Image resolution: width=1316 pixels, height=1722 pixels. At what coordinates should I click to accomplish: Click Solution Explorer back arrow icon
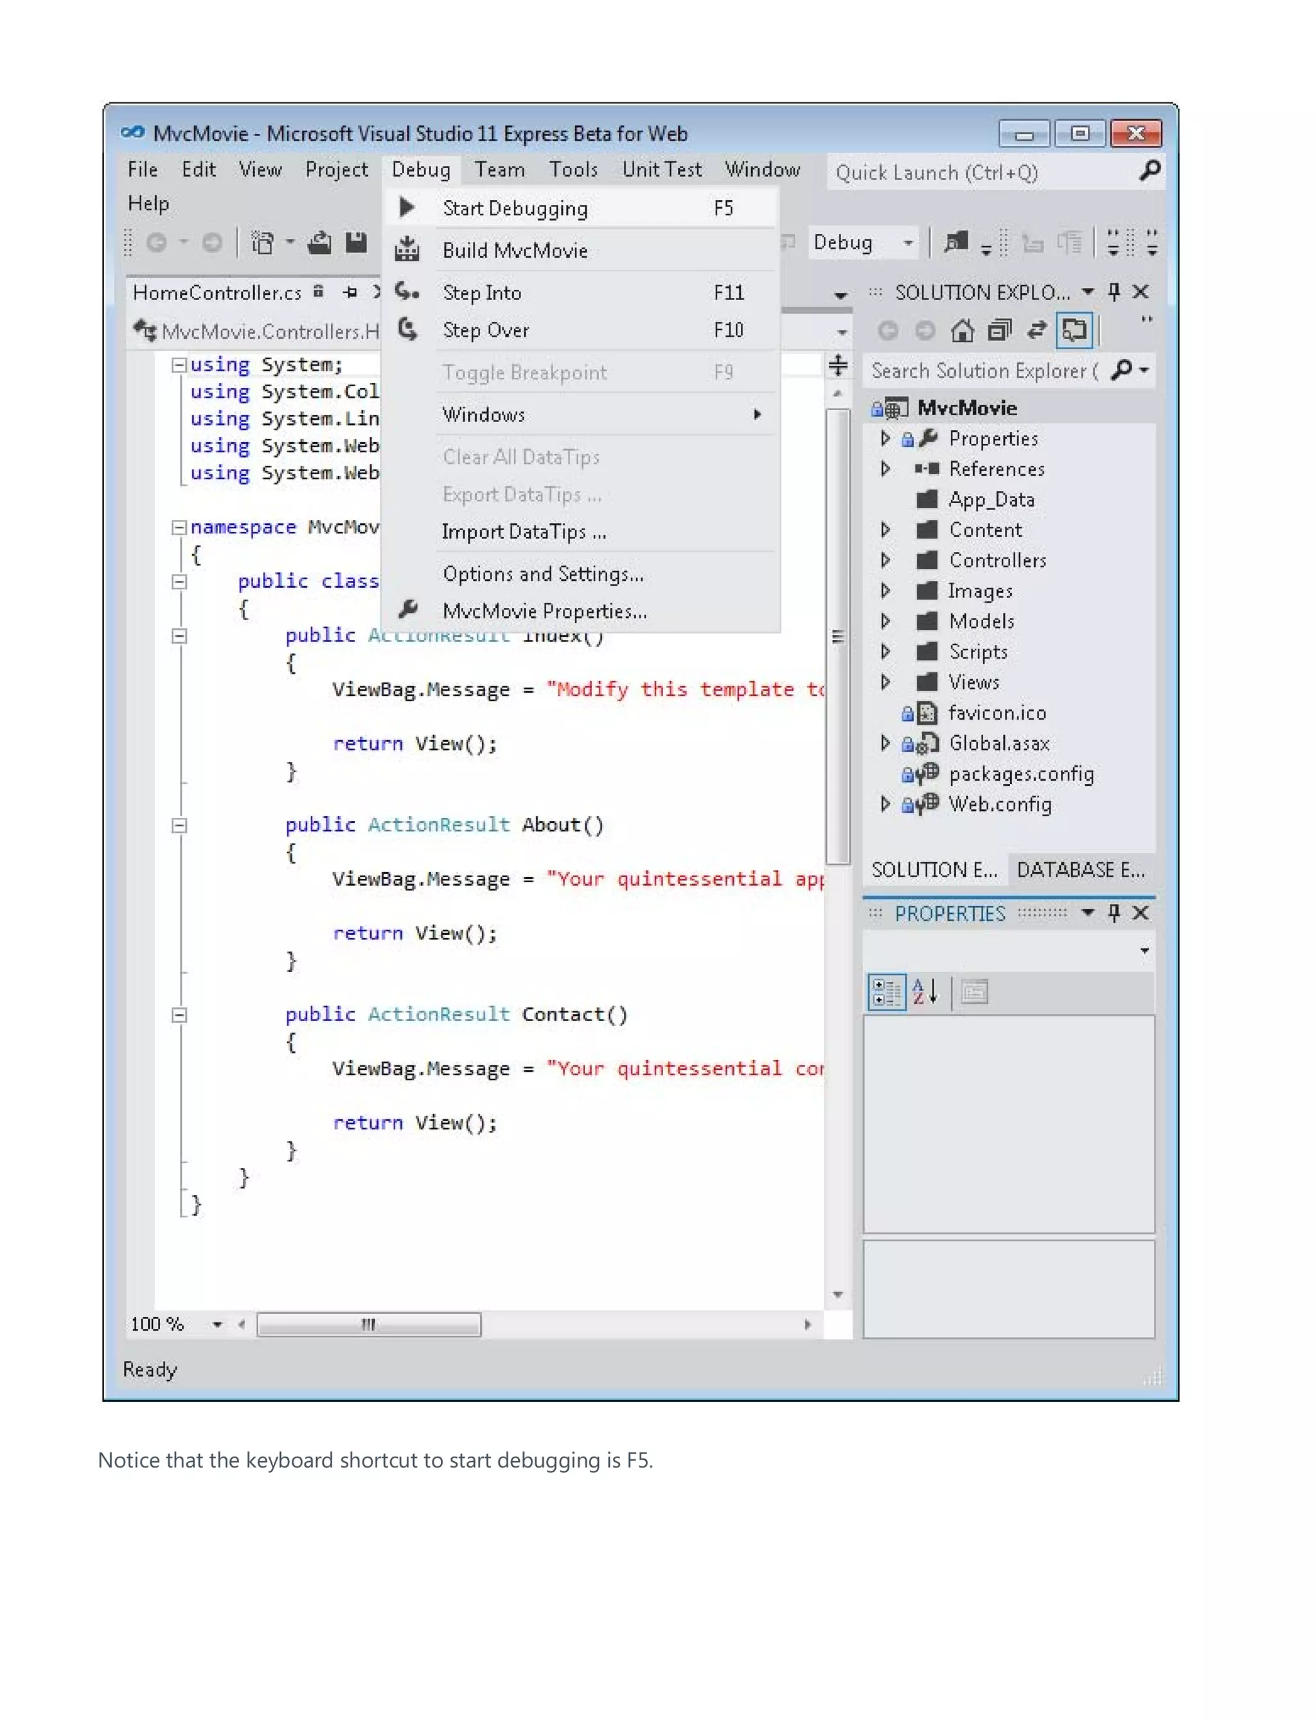[887, 330]
